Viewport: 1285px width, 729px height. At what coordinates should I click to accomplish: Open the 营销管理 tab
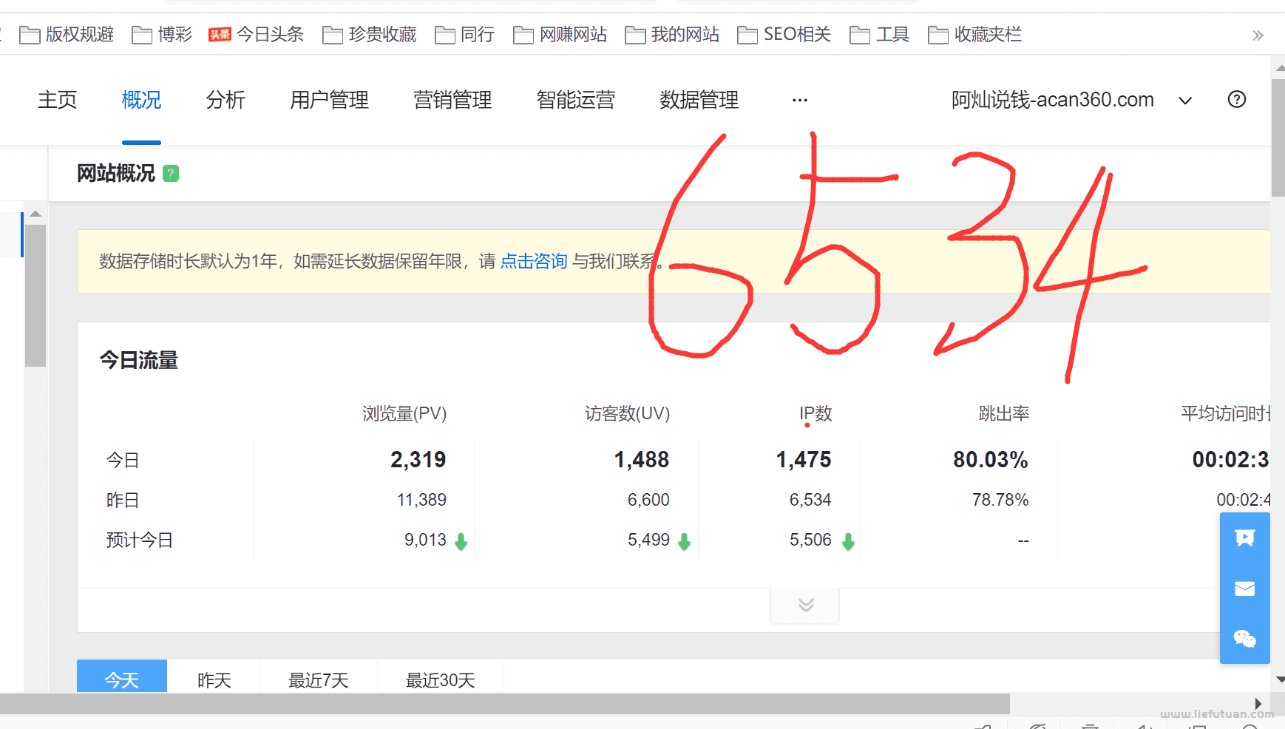[452, 100]
